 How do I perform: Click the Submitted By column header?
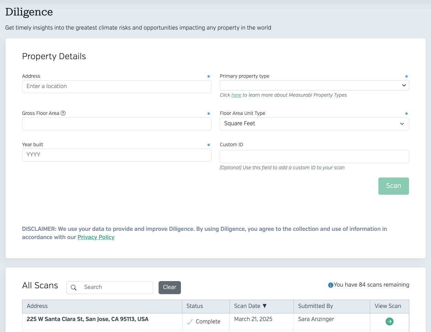[332, 306]
